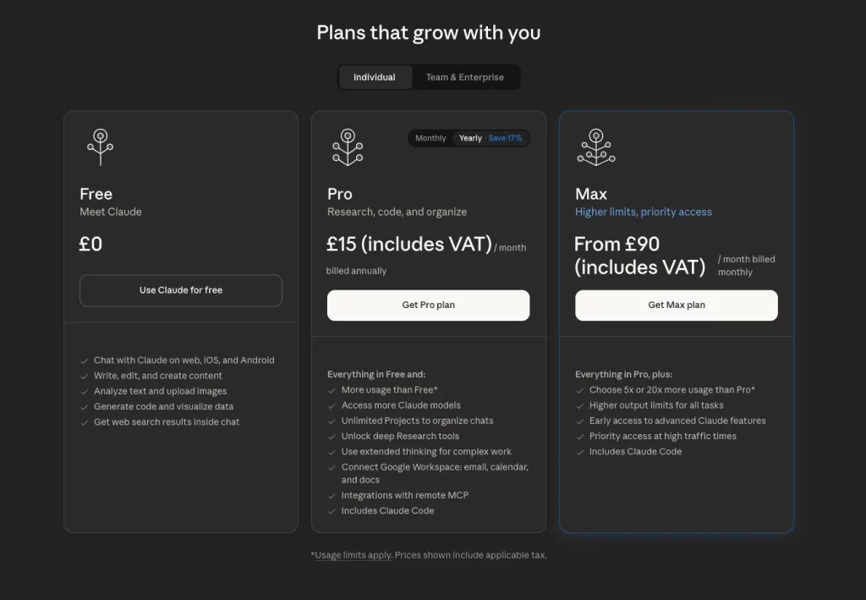Click the Get Pro plan button
This screenshot has height=600, width=866.
point(428,306)
